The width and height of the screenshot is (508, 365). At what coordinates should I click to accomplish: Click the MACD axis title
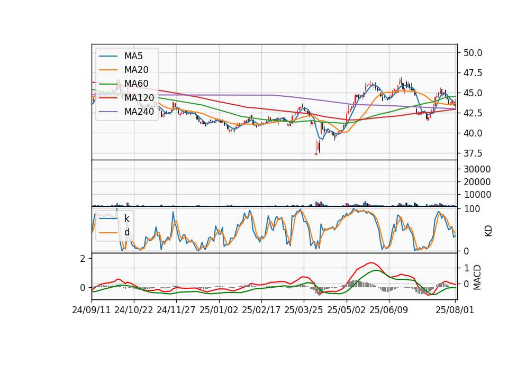(477, 277)
